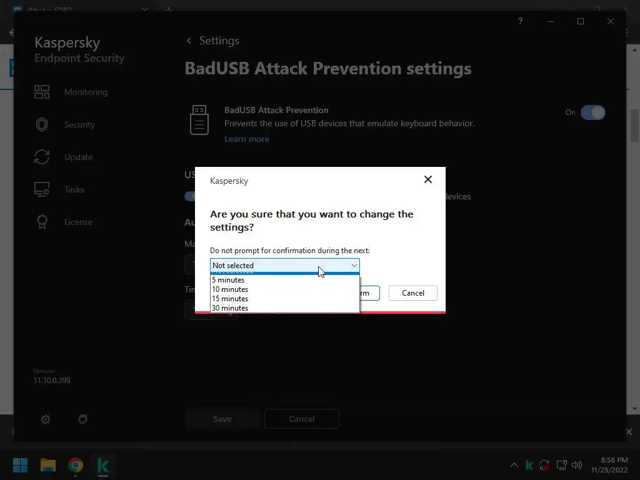The image size is (640, 480).
Task: Open the Monitoring section icon
Action: click(x=42, y=92)
